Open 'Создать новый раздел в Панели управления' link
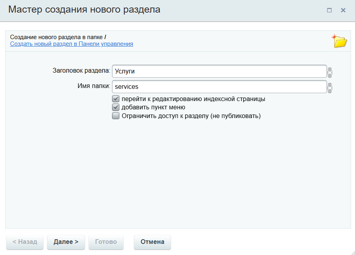Screen dimensions: 355x255 (71, 44)
